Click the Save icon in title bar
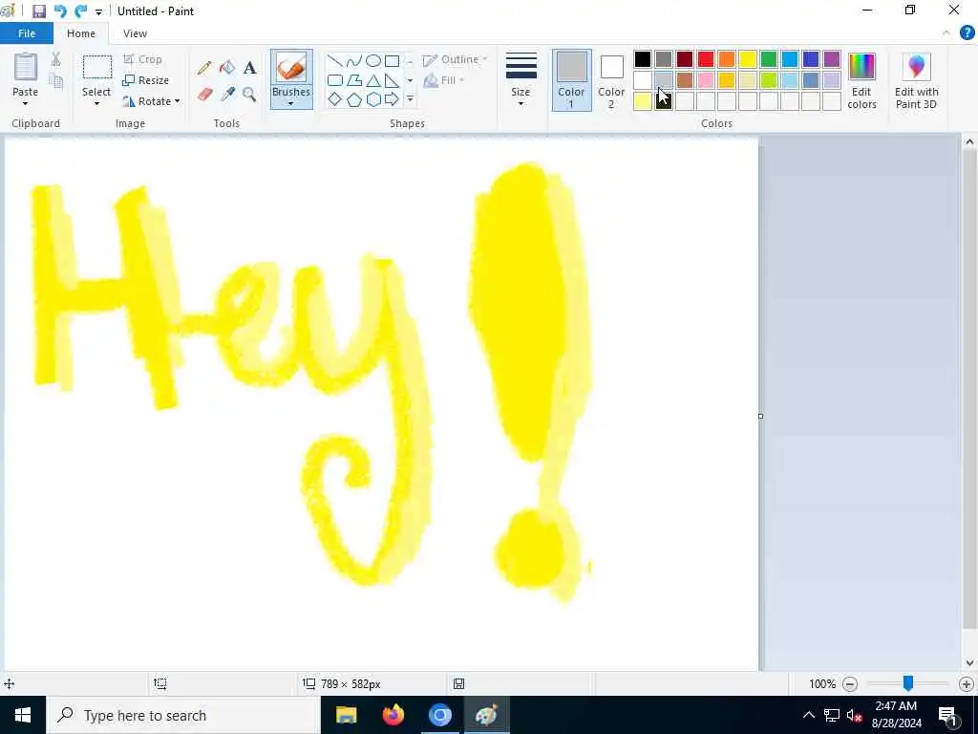Viewport: 978px width, 734px height. point(38,11)
